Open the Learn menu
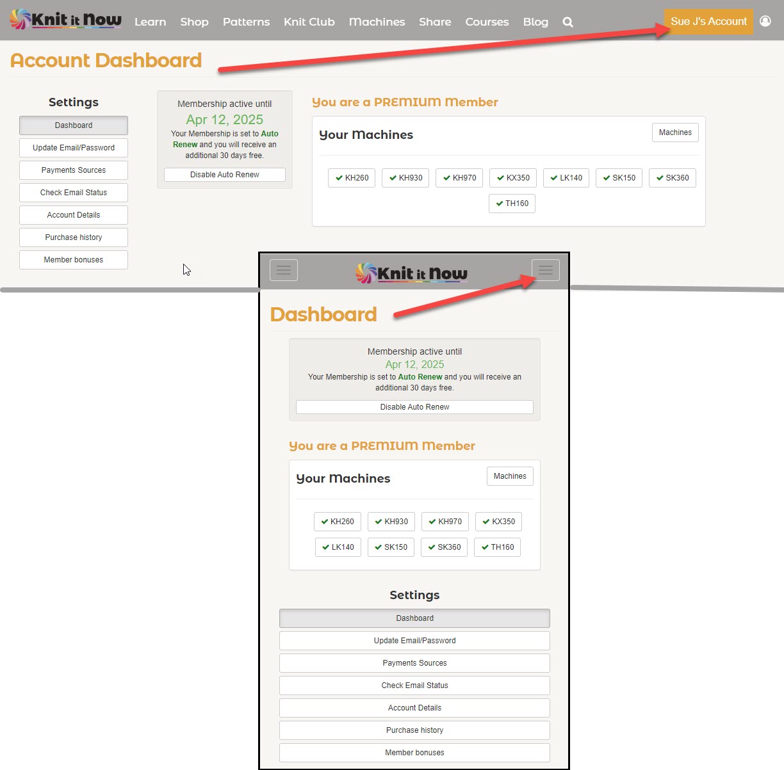The width and height of the screenshot is (784, 770). click(151, 22)
